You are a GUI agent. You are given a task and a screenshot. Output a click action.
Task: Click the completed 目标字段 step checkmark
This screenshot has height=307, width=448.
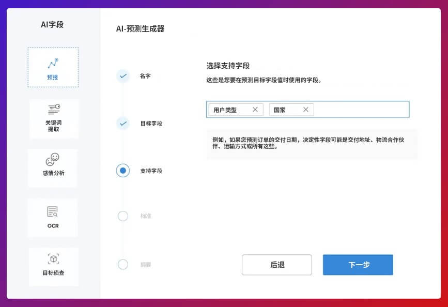point(123,124)
